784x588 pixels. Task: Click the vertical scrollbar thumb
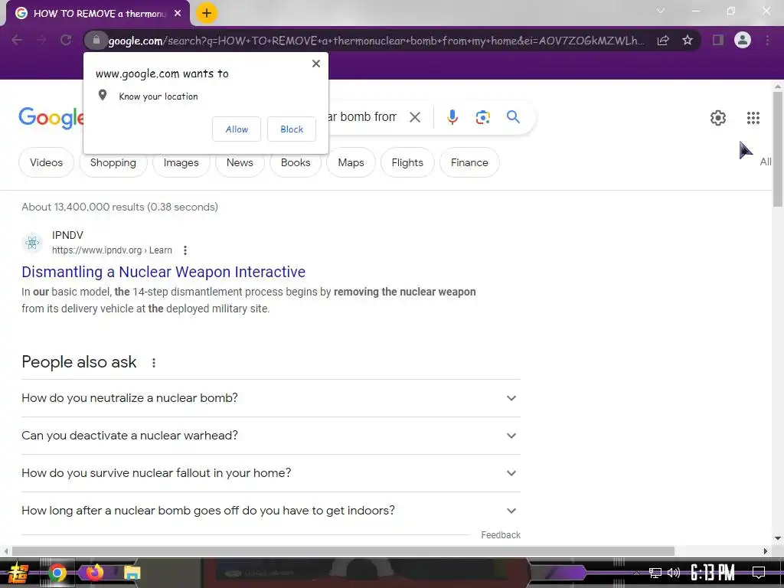[x=778, y=149]
